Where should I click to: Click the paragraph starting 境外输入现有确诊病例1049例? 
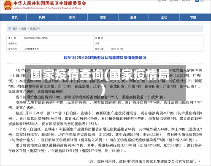click(x=105, y=105)
